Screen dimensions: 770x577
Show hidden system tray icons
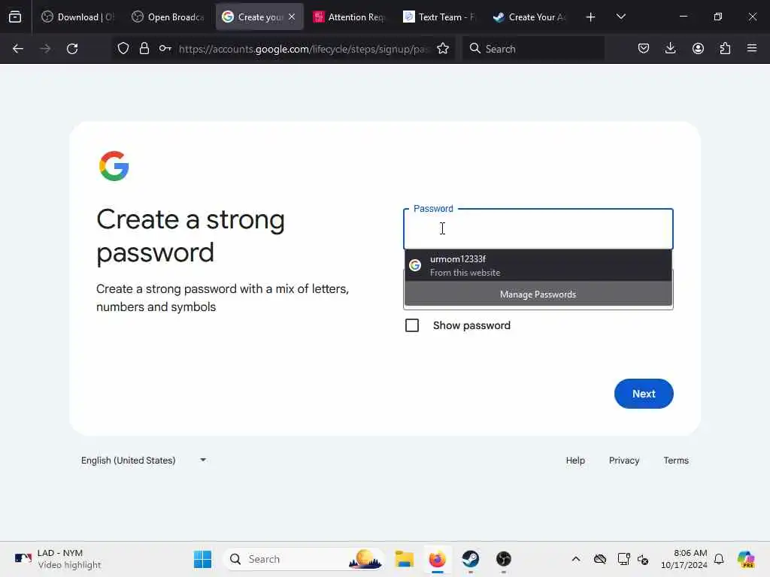[576, 559]
